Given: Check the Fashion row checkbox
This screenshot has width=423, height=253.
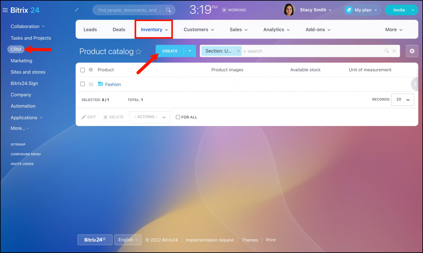Looking at the screenshot, I should coord(83,84).
